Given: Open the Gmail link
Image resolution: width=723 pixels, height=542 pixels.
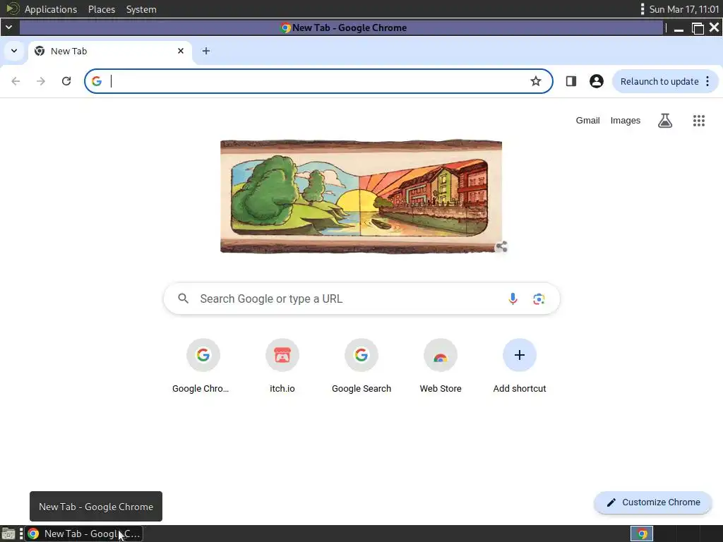Looking at the screenshot, I should coord(587,120).
